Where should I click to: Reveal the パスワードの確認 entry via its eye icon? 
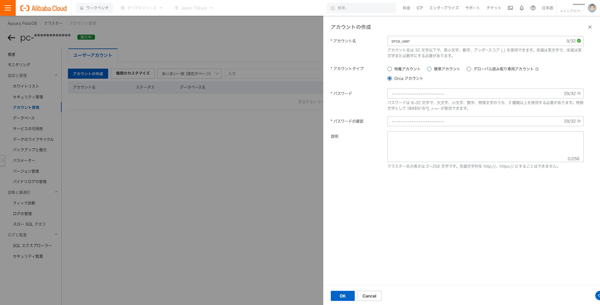click(x=579, y=121)
